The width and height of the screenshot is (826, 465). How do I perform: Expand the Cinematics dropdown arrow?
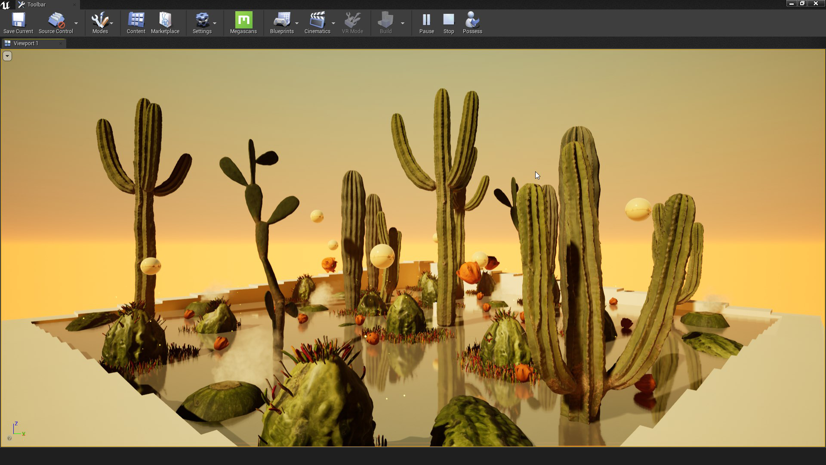tap(333, 23)
